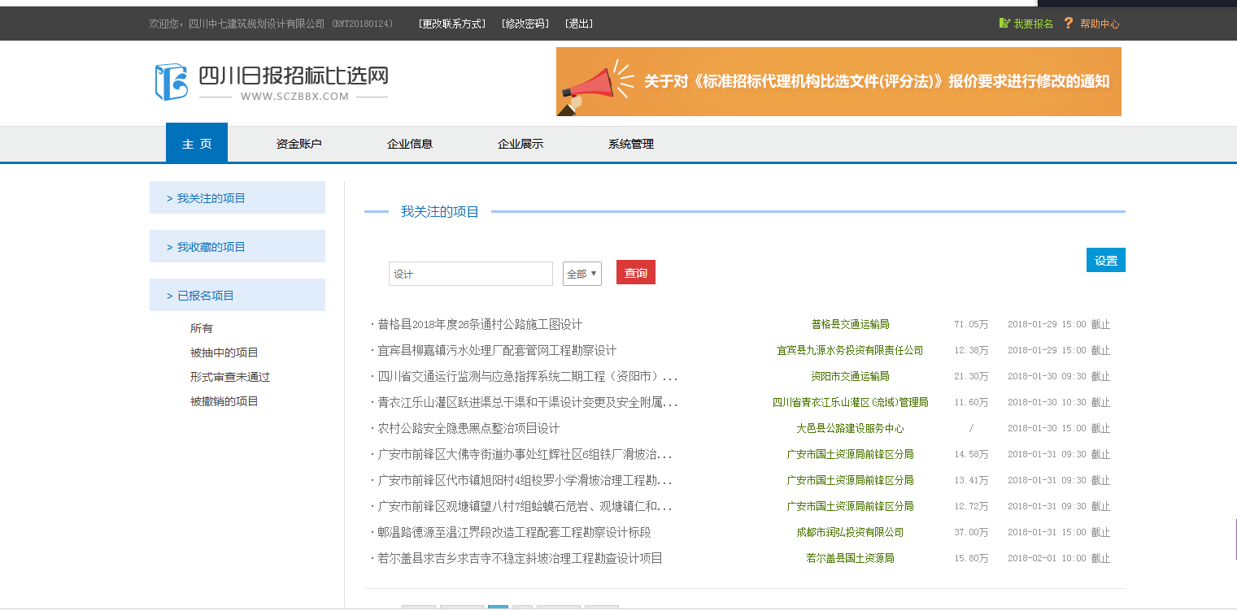Open the 帮助中心 help center icon
Image resolution: width=1237 pixels, height=610 pixels.
click(1092, 23)
